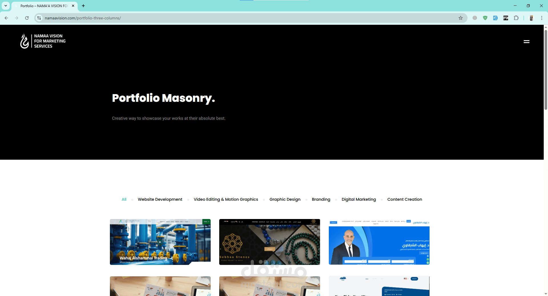Bookmark this page with the star icon
Image resolution: width=548 pixels, height=296 pixels.
tap(461, 18)
